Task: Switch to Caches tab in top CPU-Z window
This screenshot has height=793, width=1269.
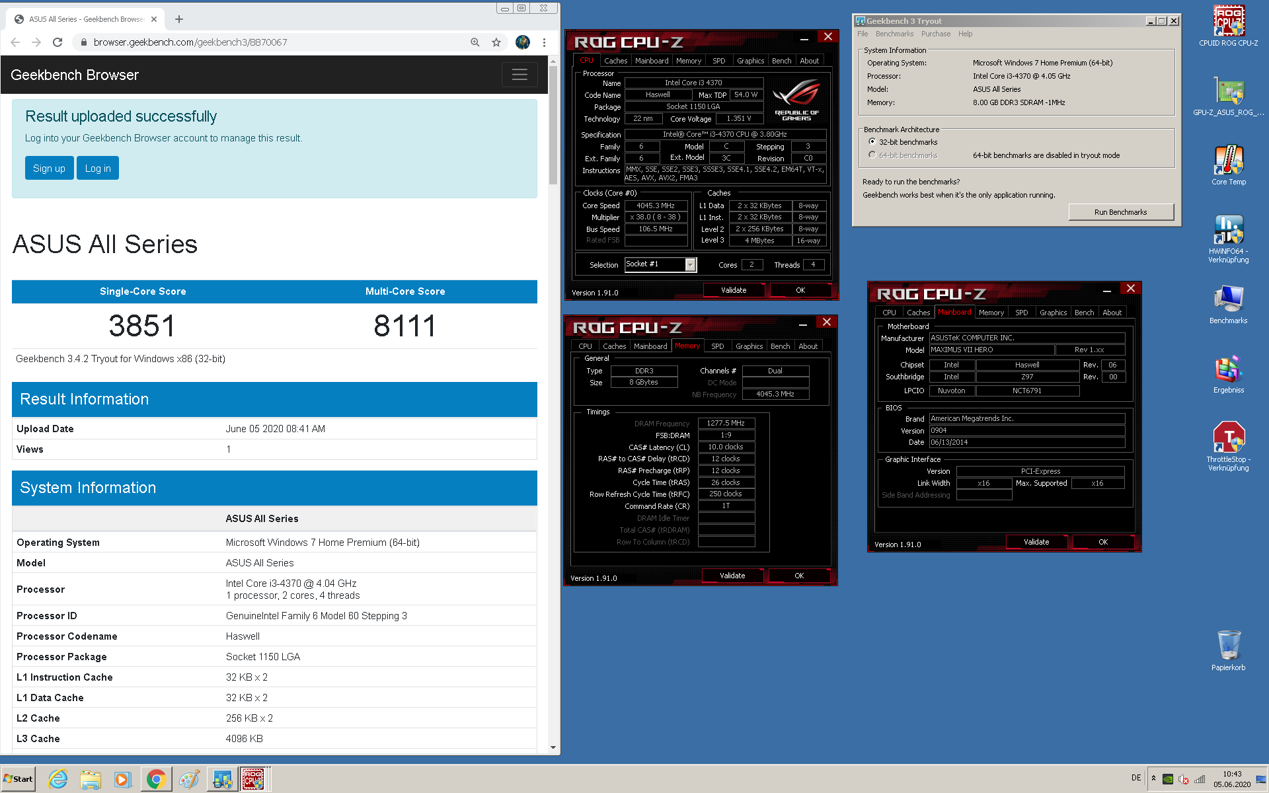Action: (x=615, y=61)
